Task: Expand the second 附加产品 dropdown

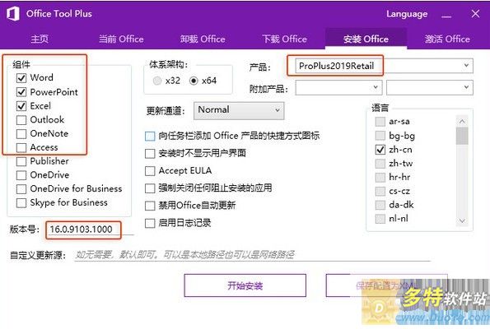Action: coord(430,88)
